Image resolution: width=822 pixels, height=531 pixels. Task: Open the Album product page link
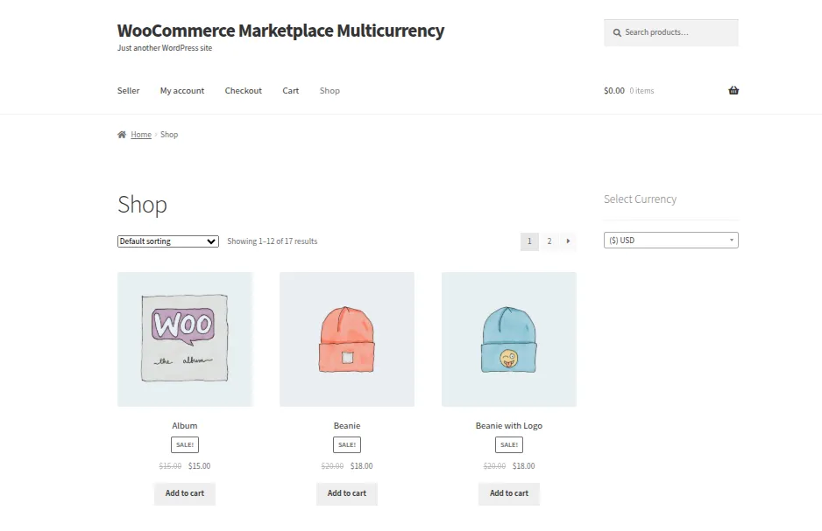pos(184,425)
